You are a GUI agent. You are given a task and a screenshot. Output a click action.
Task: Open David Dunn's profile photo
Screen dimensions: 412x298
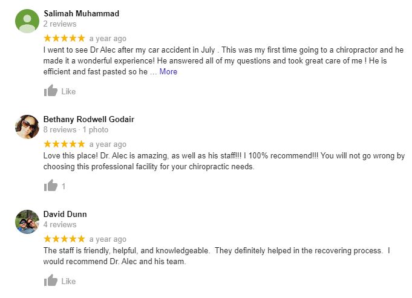click(x=27, y=222)
